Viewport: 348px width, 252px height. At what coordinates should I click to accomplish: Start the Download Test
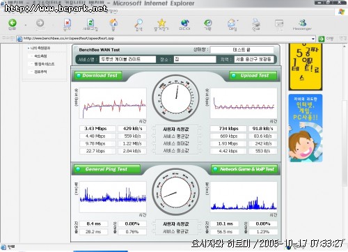pyautogui.click(x=98, y=75)
